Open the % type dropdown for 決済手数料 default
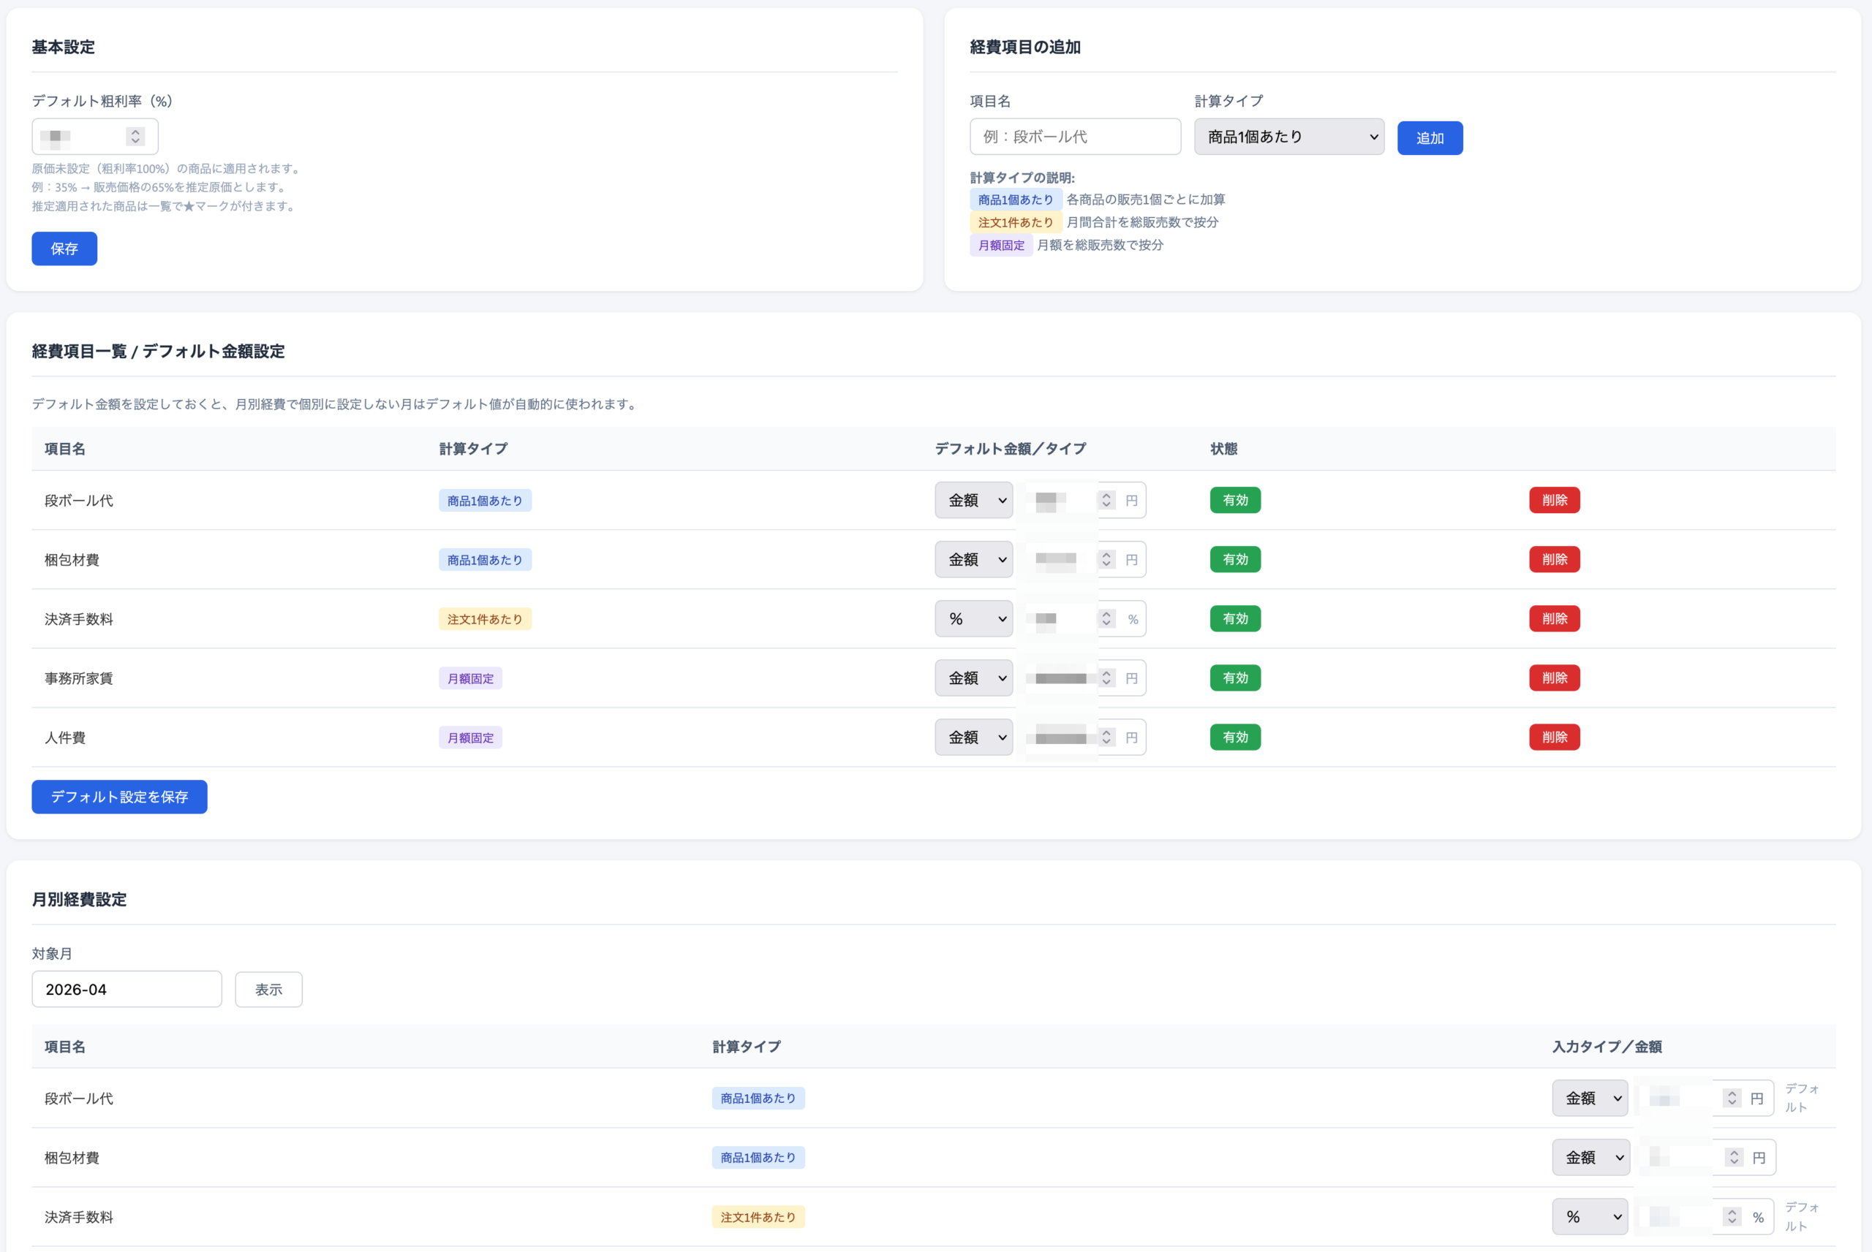The width and height of the screenshot is (1872, 1252). pyautogui.click(x=973, y=619)
